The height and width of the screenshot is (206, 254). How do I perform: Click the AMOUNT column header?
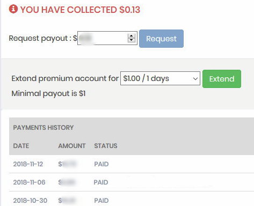(x=72, y=146)
